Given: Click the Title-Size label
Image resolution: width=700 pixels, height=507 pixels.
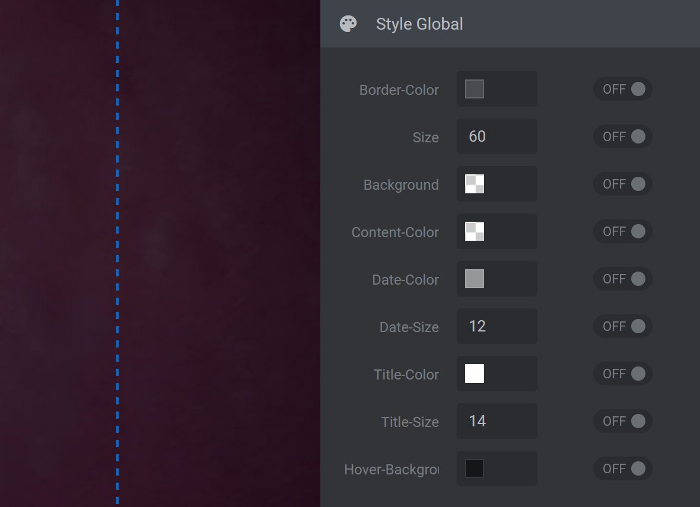Looking at the screenshot, I should click(410, 422).
